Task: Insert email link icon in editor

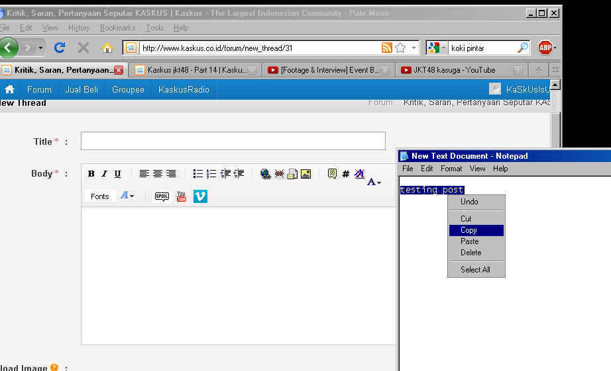Action: pos(292,174)
